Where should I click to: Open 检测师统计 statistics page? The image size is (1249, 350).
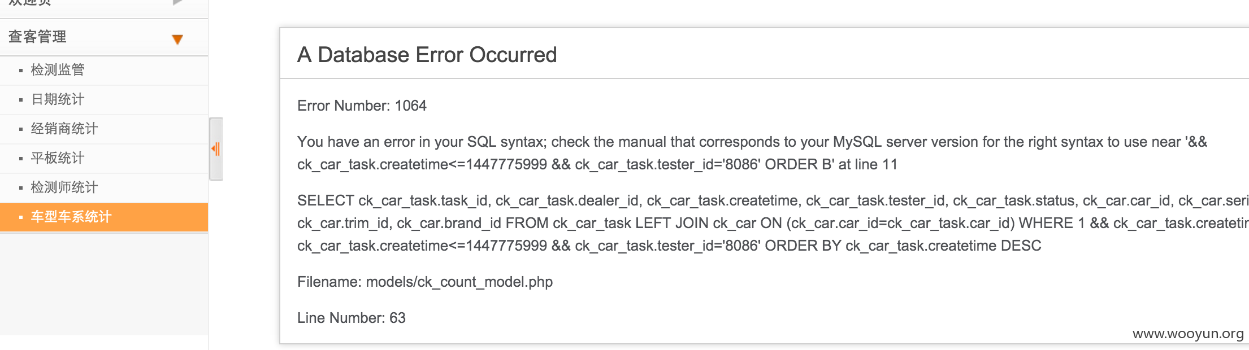[x=104, y=187]
